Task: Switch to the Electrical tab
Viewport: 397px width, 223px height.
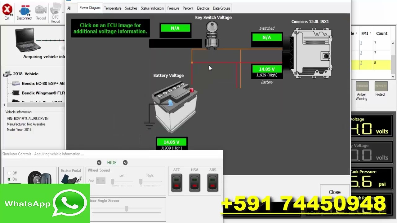Action: tap(203, 8)
